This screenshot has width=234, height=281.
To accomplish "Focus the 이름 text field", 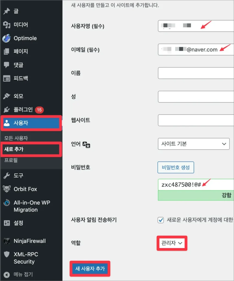I will coord(196,73).
